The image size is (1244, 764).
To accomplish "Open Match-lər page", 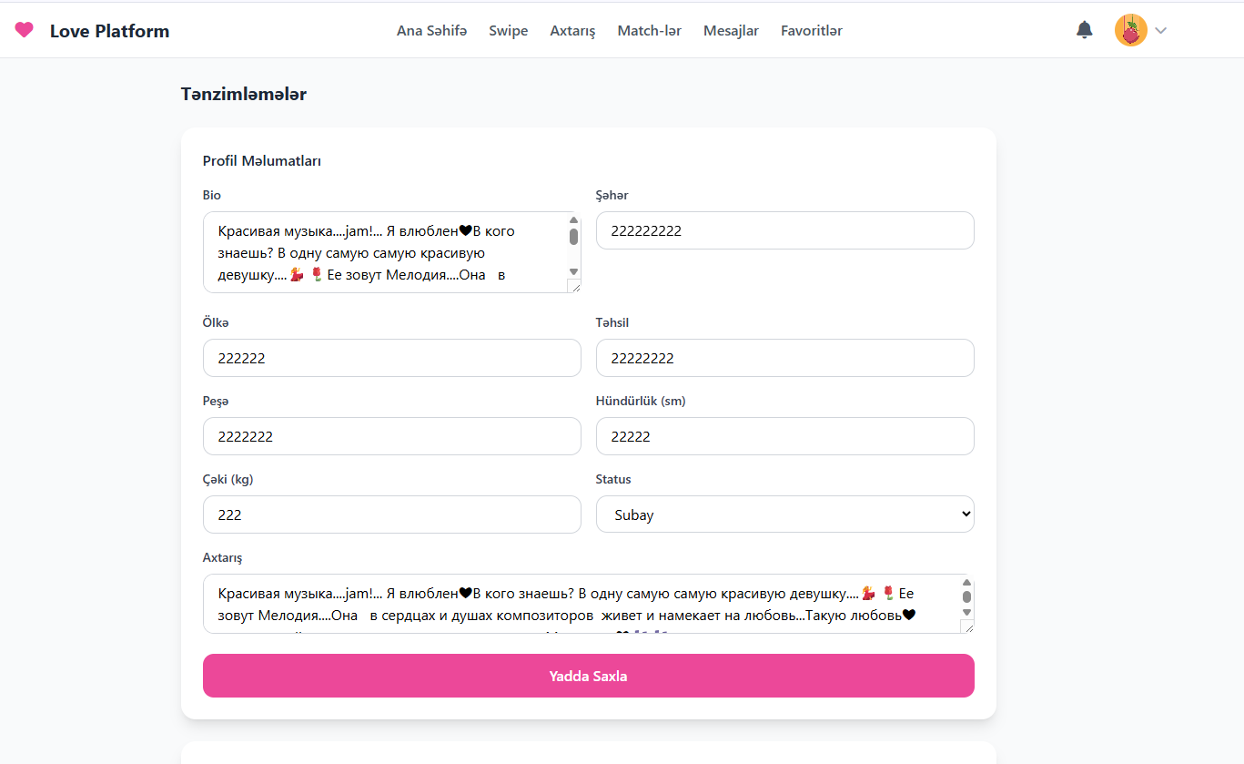I will tap(649, 31).
